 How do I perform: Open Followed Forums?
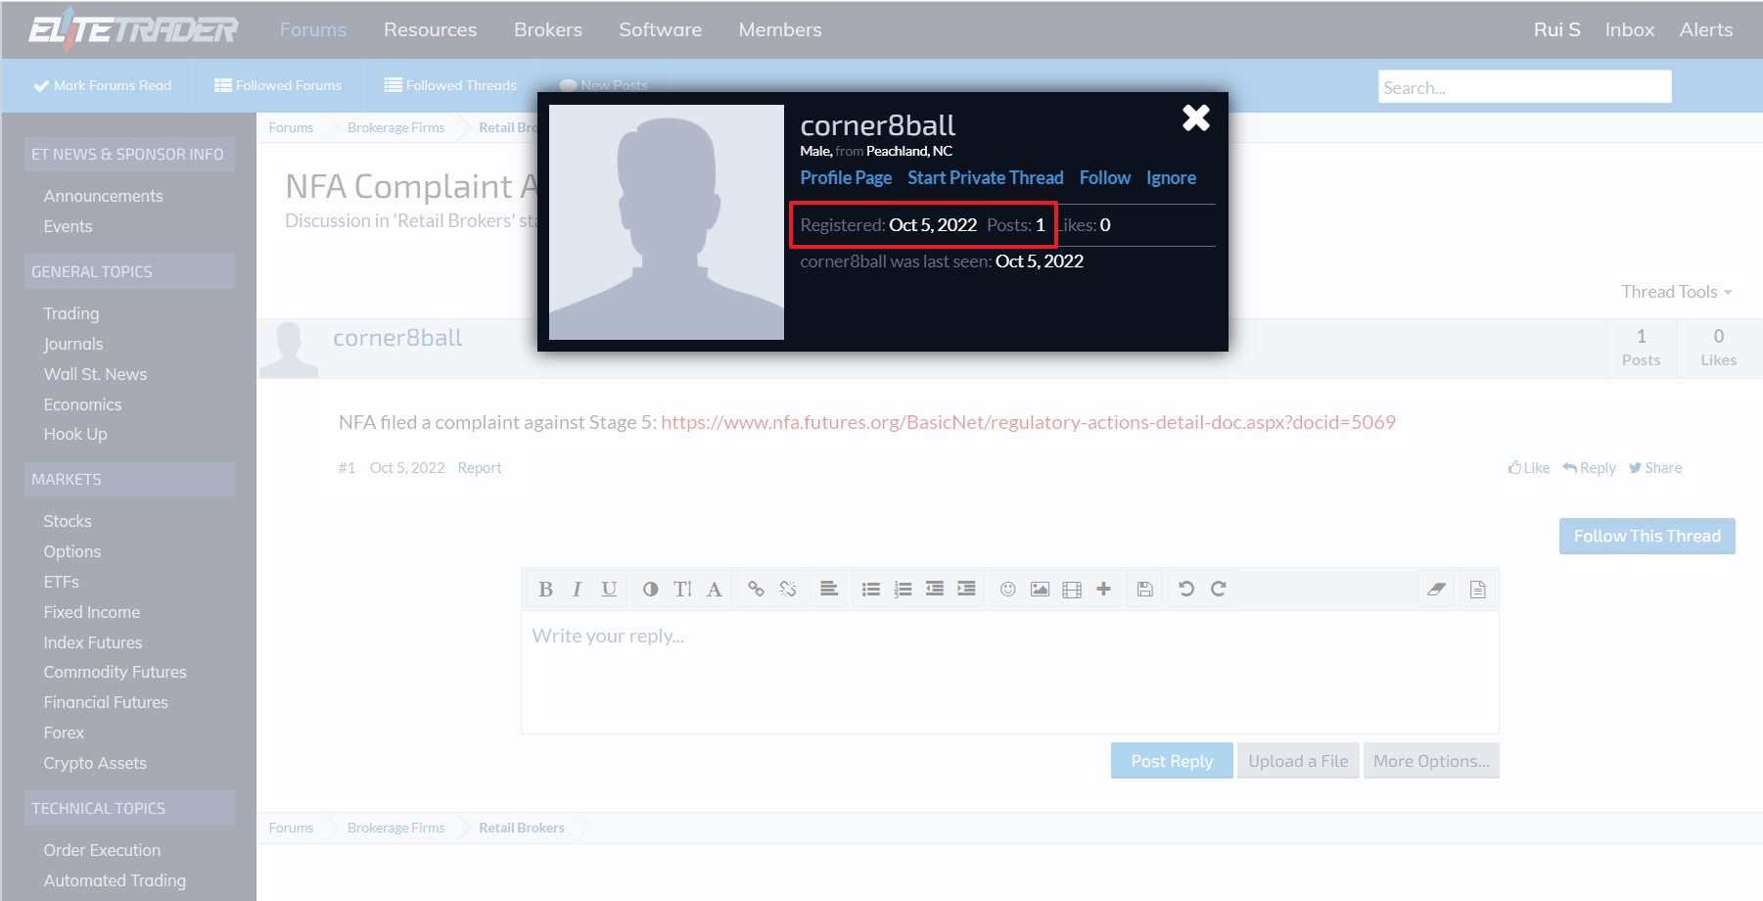click(x=278, y=85)
